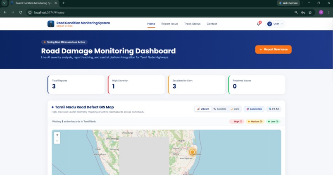Click the Total Reports stat card
This screenshot has height=175, width=333.
(x=76, y=85)
